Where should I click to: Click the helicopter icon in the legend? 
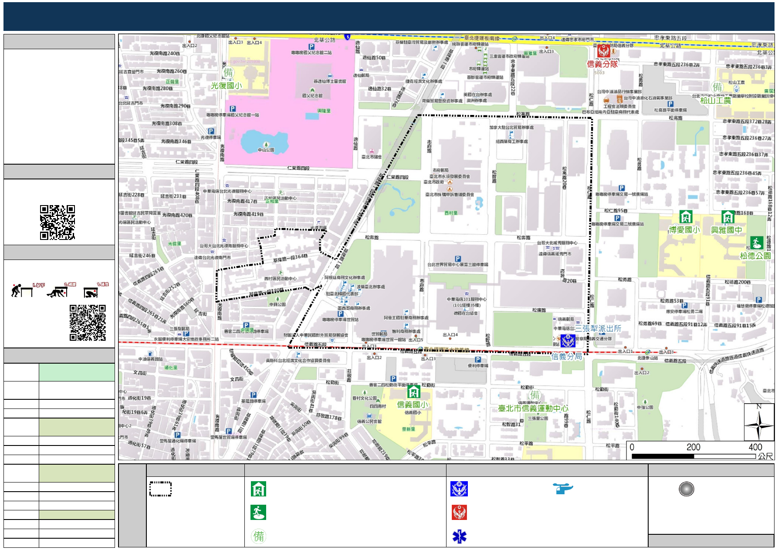pos(563,488)
